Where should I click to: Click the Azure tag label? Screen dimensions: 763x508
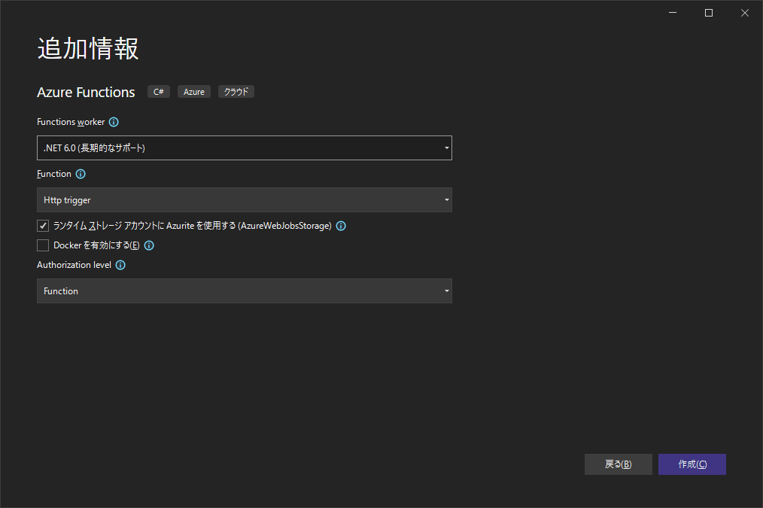click(193, 92)
